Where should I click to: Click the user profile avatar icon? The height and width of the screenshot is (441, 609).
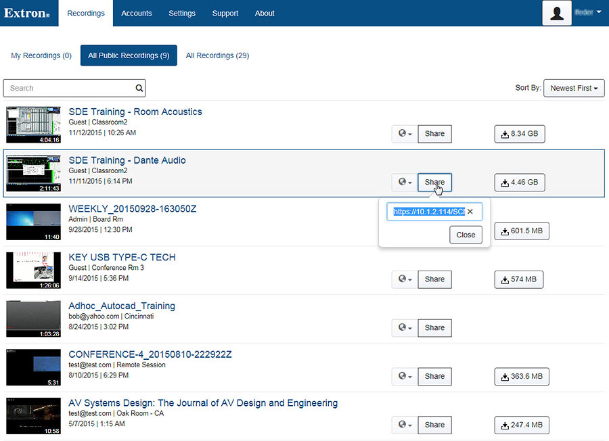click(556, 13)
